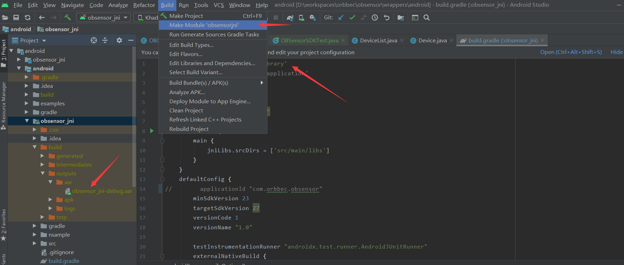The height and width of the screenshot is (265, 624).
Task: Click the Open file folder toolbar icon
Action: click(5, 18)
